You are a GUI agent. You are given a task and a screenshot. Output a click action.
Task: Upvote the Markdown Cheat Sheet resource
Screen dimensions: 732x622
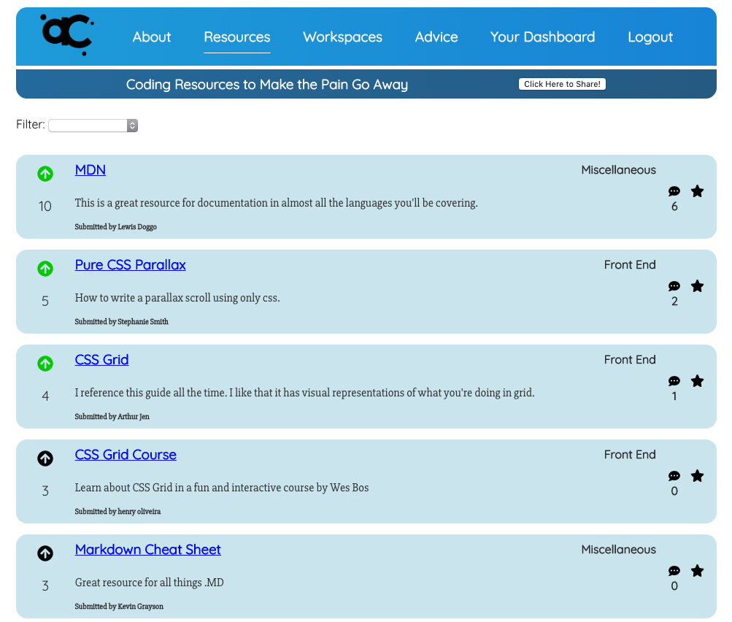click(45, 553)
